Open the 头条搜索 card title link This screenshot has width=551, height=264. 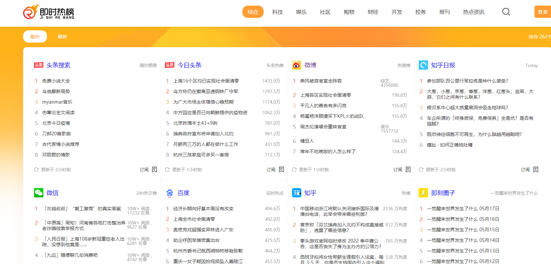click(x=58, y=65)
